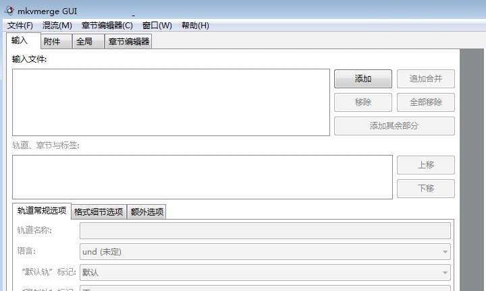Click the 添加其余部分 button
The width and height of the screenshot is (486, 291).
(394, 126)
